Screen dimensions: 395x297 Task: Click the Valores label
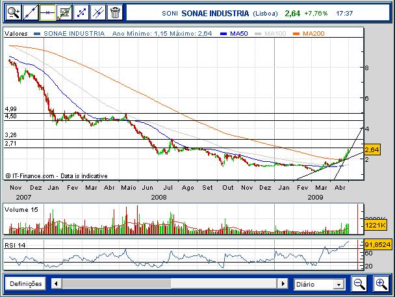pyautogui.click(x=16, y=34)
